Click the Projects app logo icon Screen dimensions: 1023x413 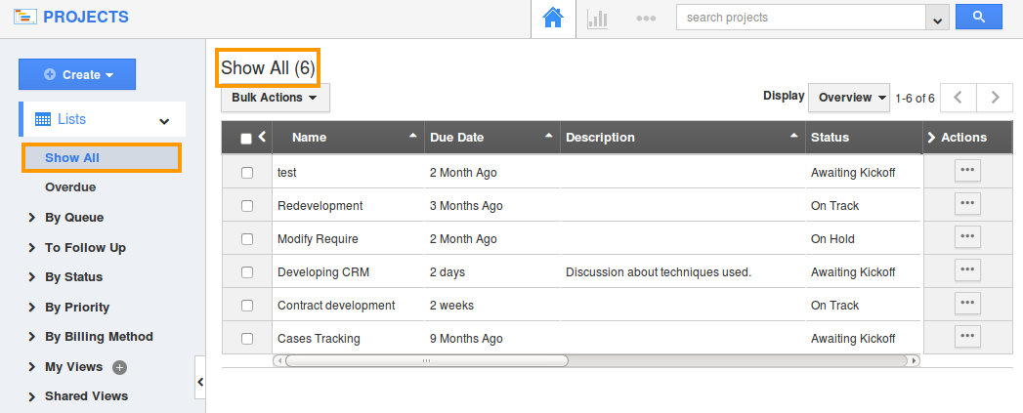tap(25, 17)
